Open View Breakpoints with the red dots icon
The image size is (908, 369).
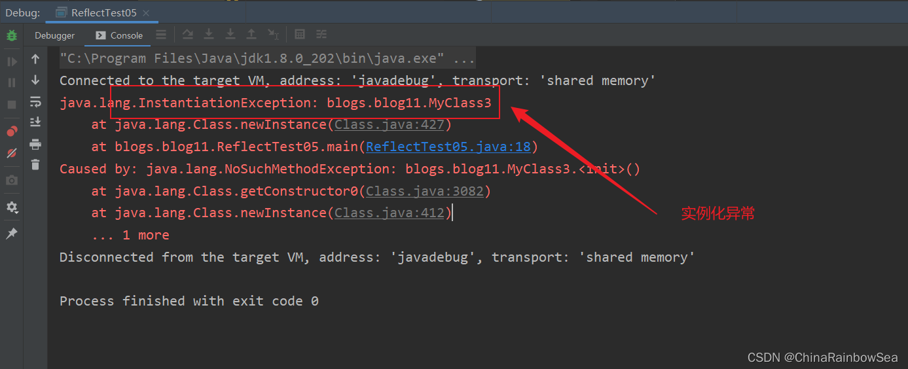pos(12,131)
